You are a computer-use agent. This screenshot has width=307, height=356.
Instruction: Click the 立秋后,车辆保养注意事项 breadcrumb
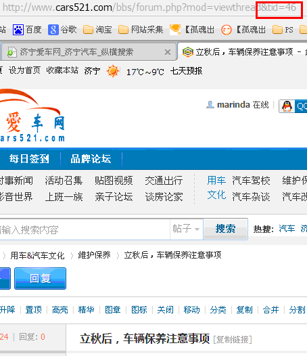(x=172, y=255)
